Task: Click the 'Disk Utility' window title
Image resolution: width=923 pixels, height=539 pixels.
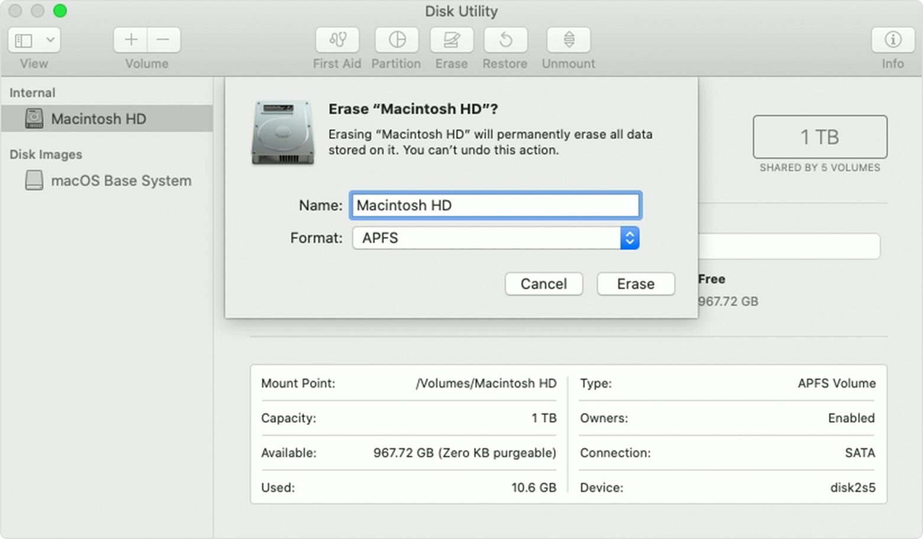Action: pyautogui.click(x=461, y=11)
